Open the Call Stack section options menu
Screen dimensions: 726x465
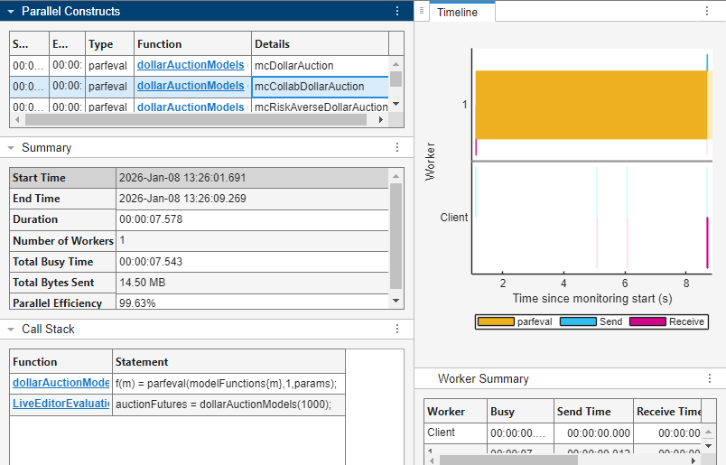click(397, 329)
